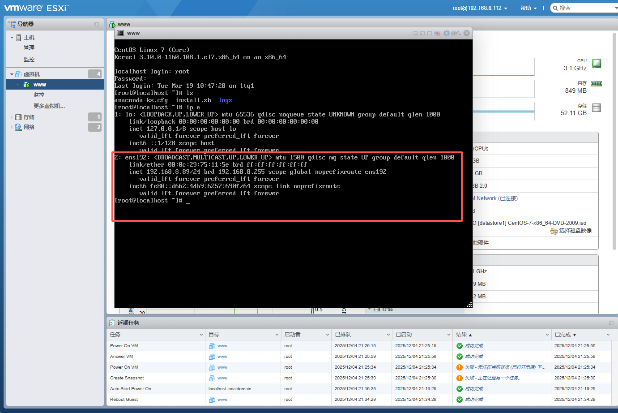Open the 启动者 column dropdown
The height and width of the screenshot is (413, 618).
click(x=328, y=335)
